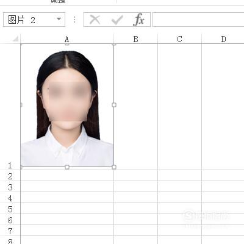
Task: Open Insert Function with fx icon
Action: pyautogui.click(x=139, y=20)
